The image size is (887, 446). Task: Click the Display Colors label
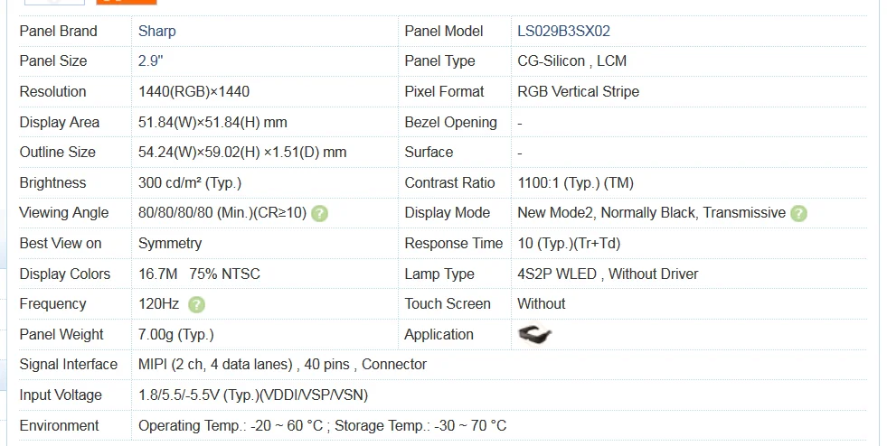tap(65, 274)
